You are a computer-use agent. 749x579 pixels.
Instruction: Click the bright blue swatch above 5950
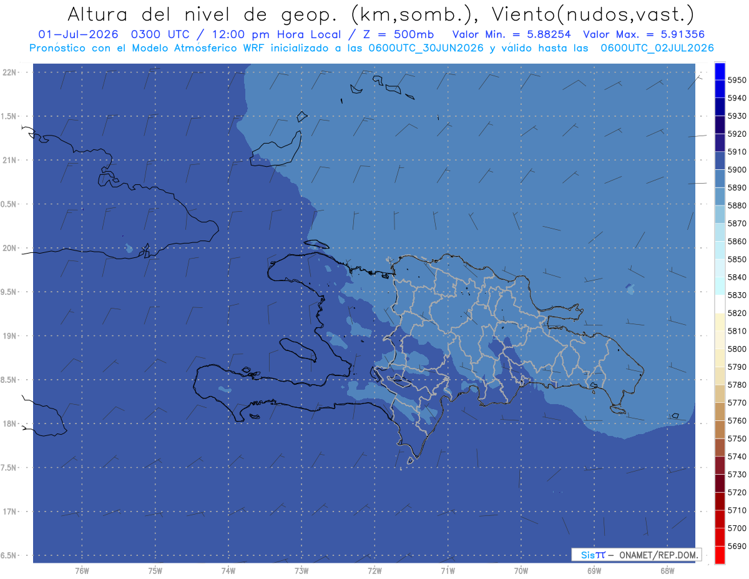click(x=720, y=71)
